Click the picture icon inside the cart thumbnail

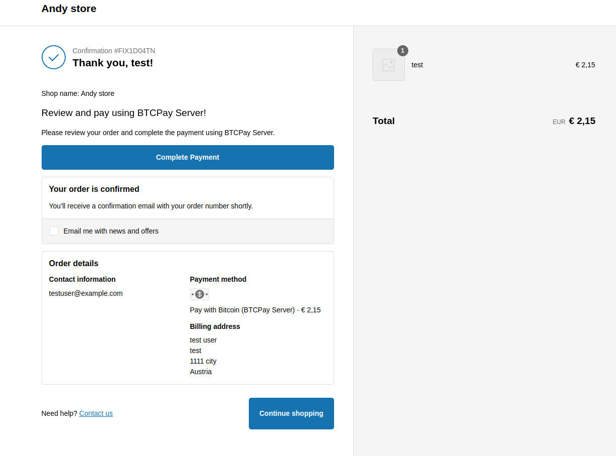[388, 64]
